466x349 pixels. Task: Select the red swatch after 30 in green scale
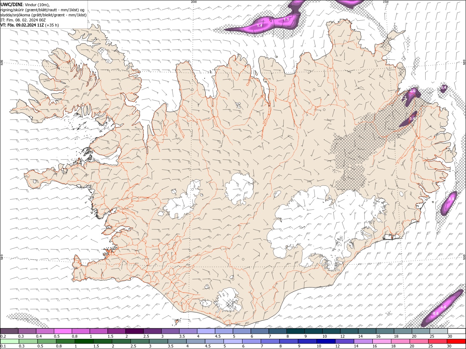456,341
